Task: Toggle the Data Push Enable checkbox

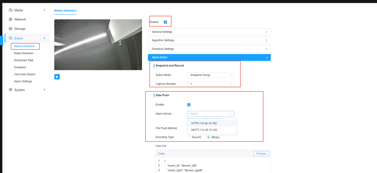Action: click(x=189, y=105)
